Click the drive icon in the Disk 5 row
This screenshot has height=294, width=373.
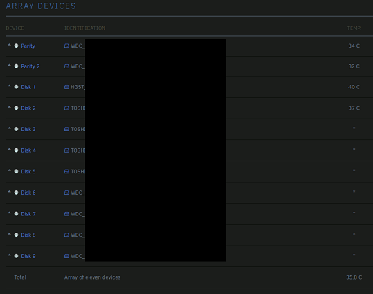[66, 171]
